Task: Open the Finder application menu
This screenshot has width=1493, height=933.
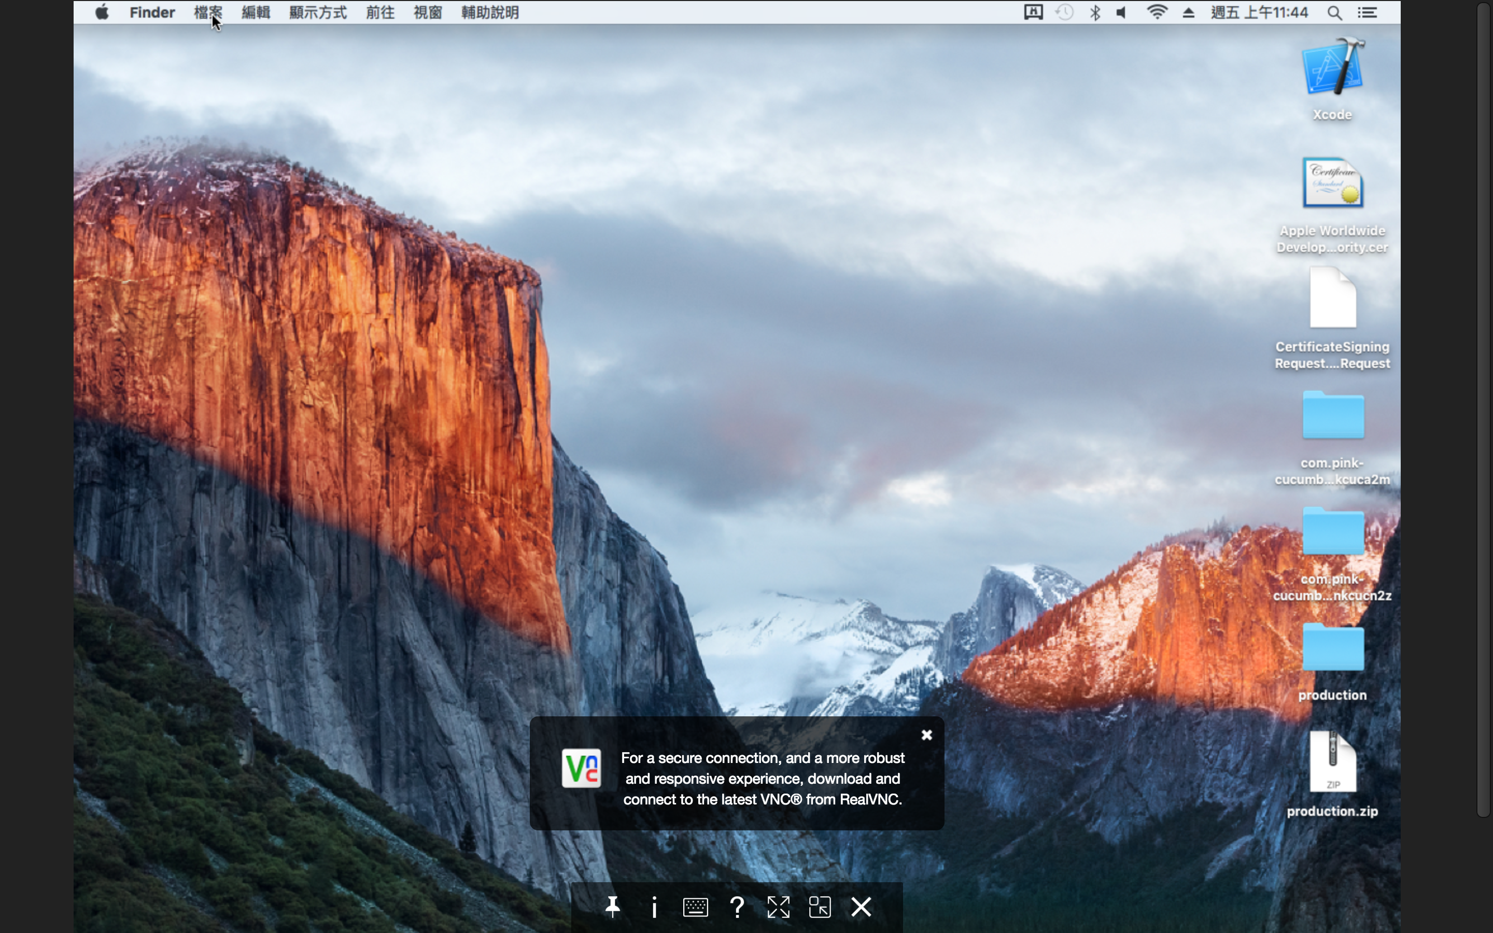Action: (x=152, y=12)
